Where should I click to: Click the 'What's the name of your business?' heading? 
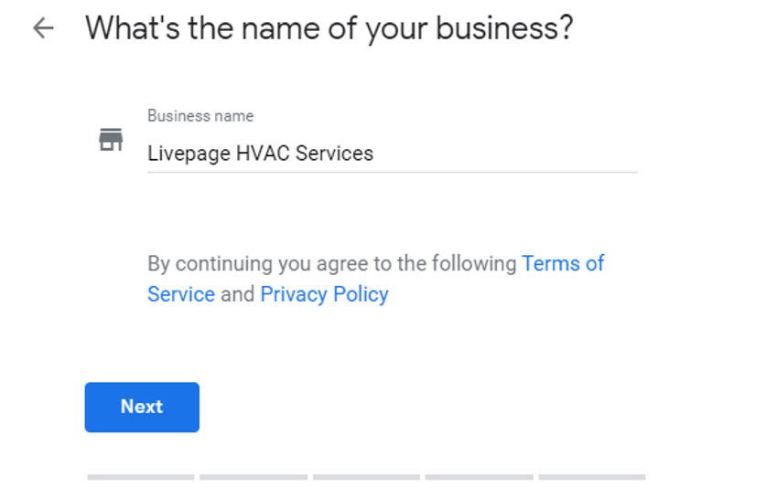click(329, 28)
